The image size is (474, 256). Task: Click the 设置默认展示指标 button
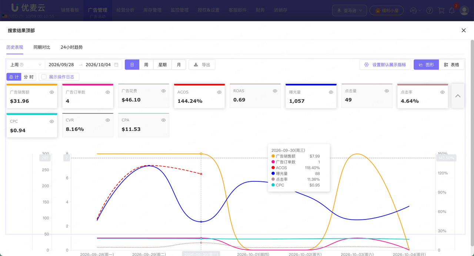coord(385,65)
